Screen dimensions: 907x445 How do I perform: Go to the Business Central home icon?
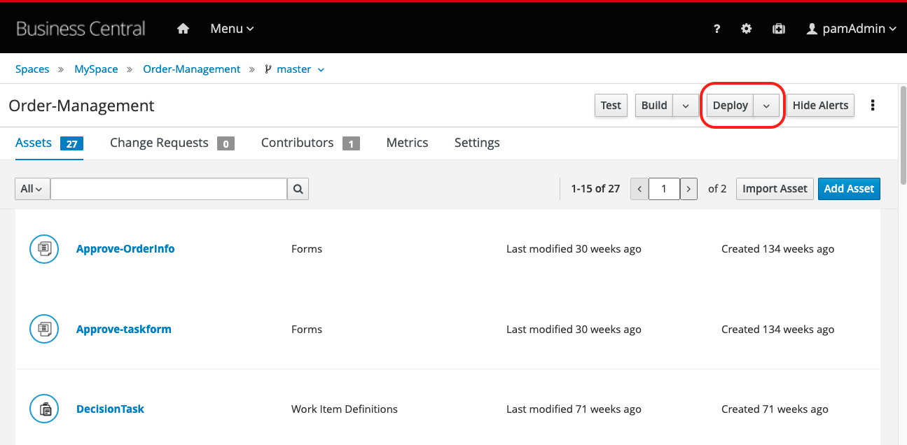(183, 29)
